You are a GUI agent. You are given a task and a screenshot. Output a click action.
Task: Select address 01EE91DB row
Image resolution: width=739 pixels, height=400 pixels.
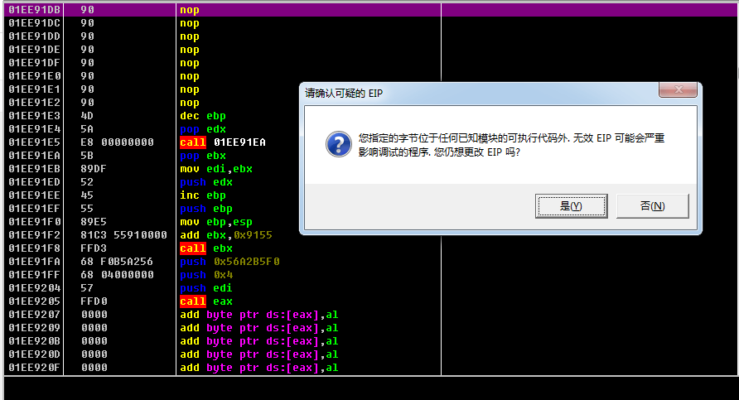click(x=371, y=10)
